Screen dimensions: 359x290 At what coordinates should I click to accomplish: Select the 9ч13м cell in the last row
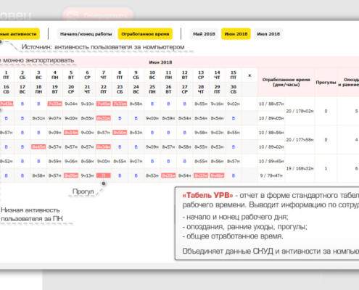[x=87, y=175]
